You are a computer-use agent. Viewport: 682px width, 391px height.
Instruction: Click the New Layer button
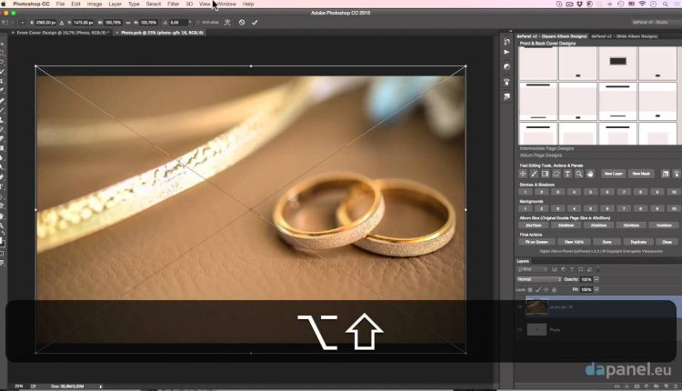tap(613, 174)
